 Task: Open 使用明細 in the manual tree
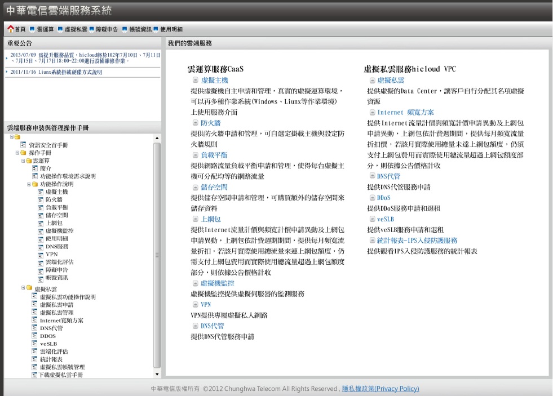57,239
